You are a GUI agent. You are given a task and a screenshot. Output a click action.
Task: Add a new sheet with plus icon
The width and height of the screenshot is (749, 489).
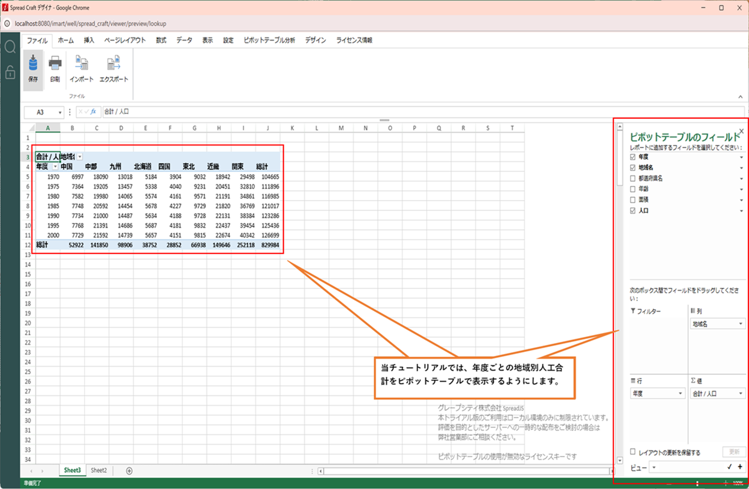[129, 471]
